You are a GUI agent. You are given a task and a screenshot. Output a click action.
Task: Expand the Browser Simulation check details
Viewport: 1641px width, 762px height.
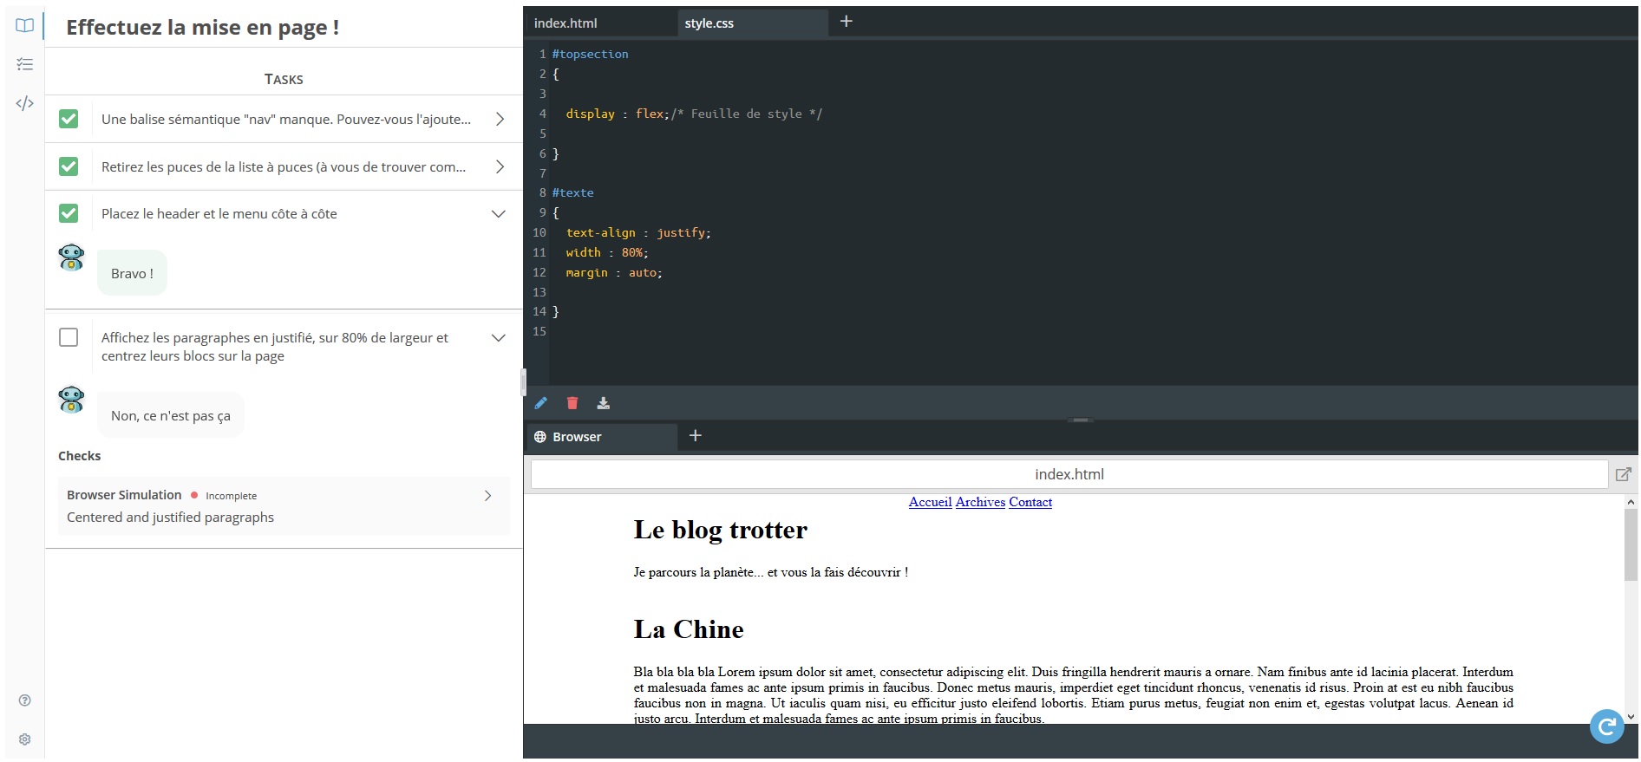[487, 496]
